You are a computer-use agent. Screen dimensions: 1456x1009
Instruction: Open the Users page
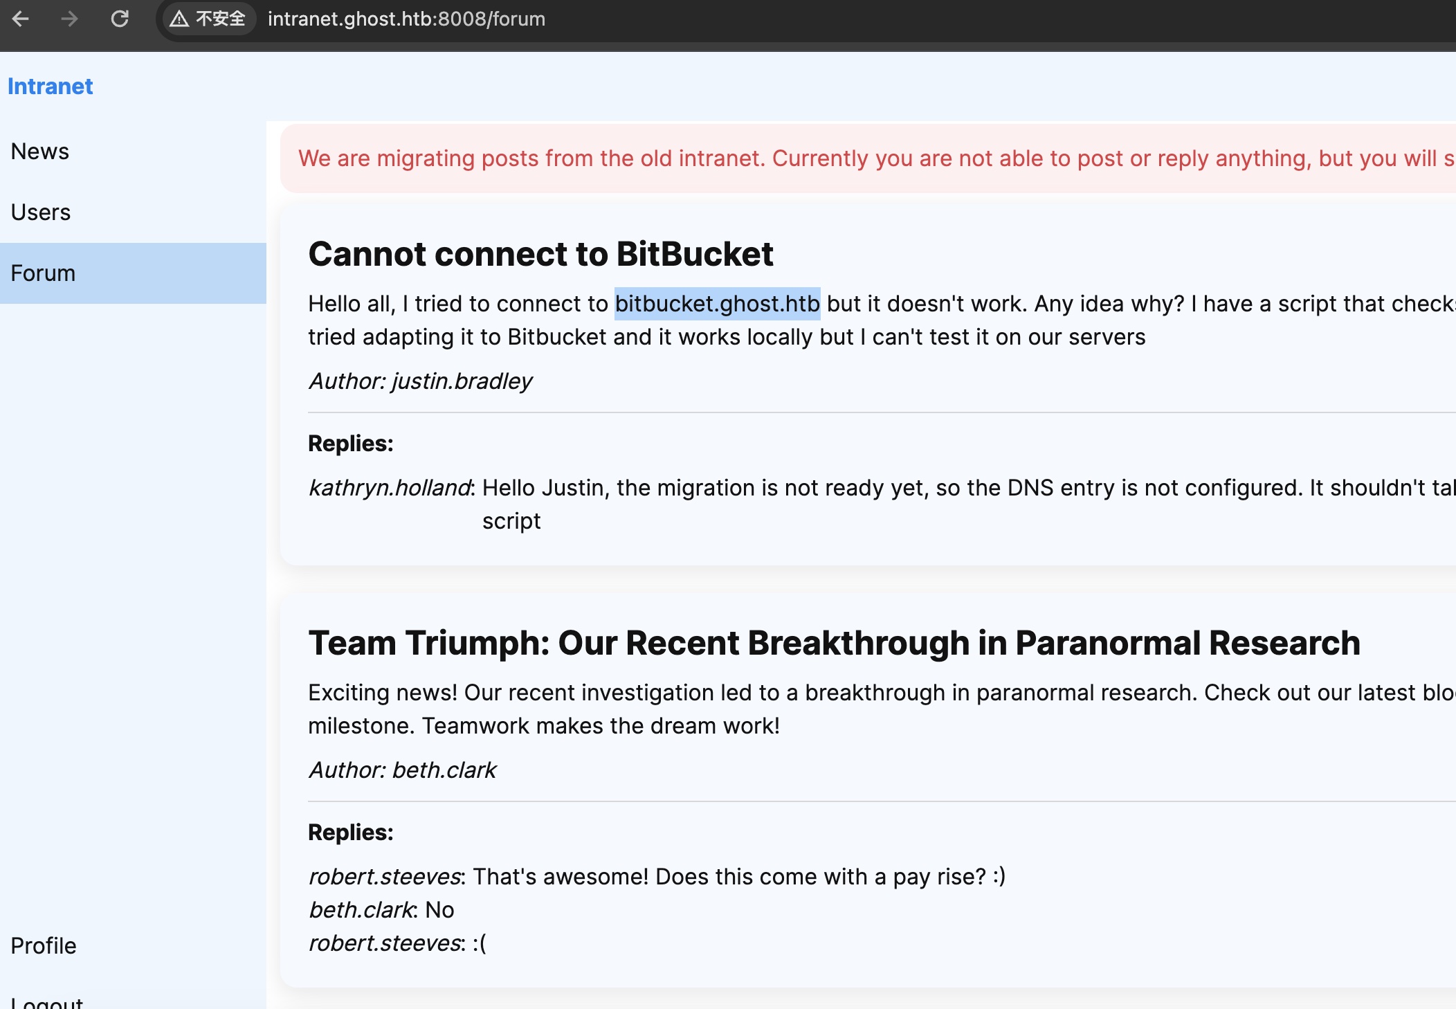click(x=41, y=212)
